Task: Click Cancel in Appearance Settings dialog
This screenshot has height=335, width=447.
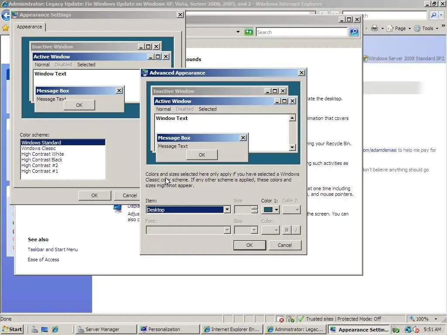Action: coord(127,195)
